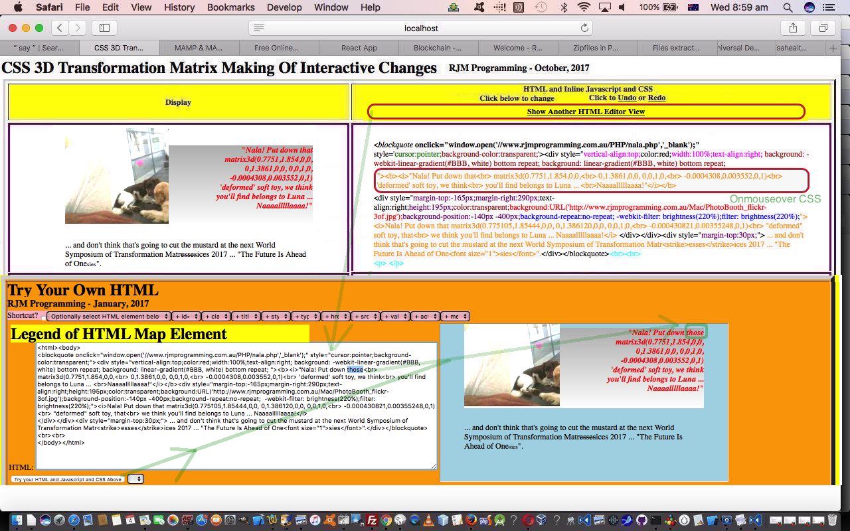
Task: Open the '+ act' action dropdown
Action: click(425, 317)
